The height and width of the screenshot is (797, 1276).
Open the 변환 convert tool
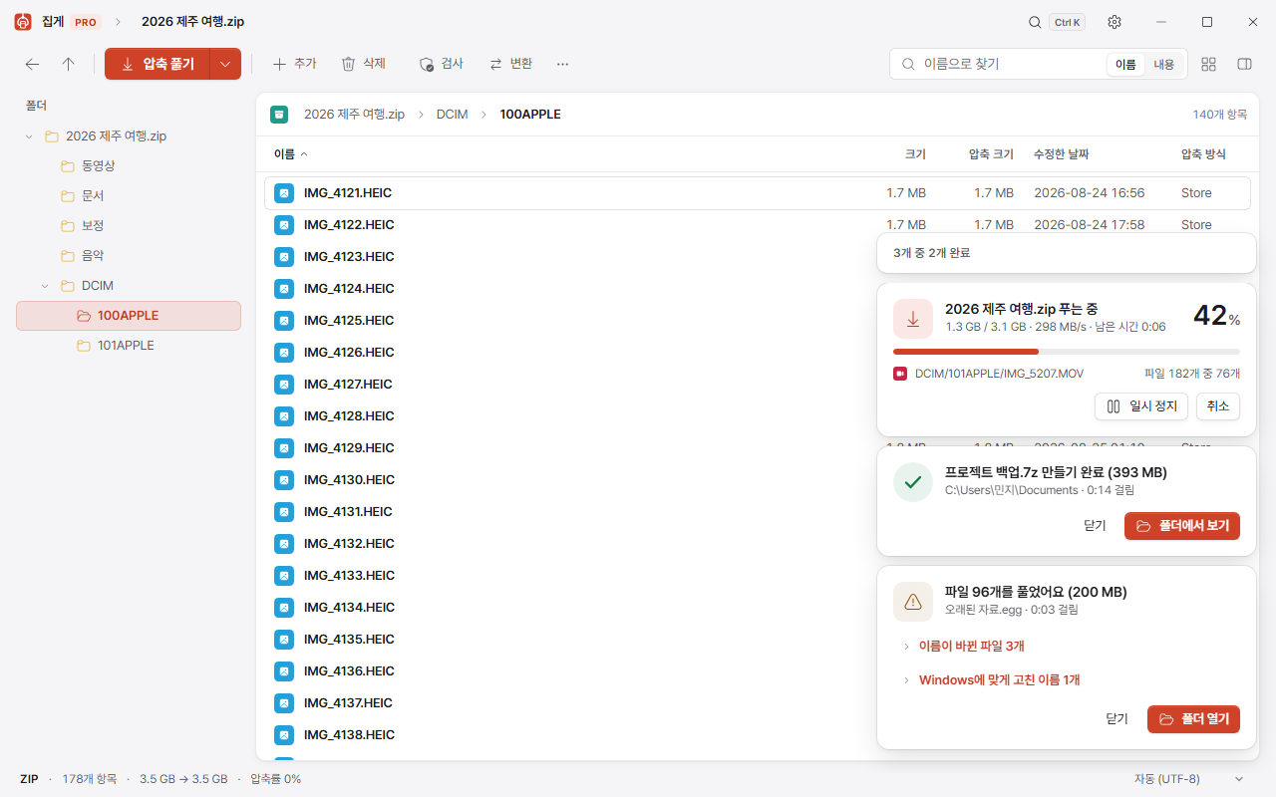point(510,64)
